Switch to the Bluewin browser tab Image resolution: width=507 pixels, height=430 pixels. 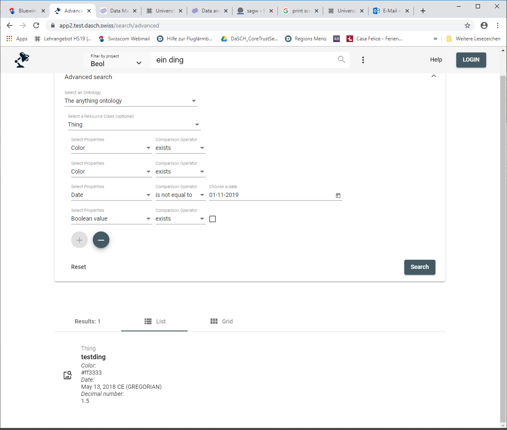[26, 11]
